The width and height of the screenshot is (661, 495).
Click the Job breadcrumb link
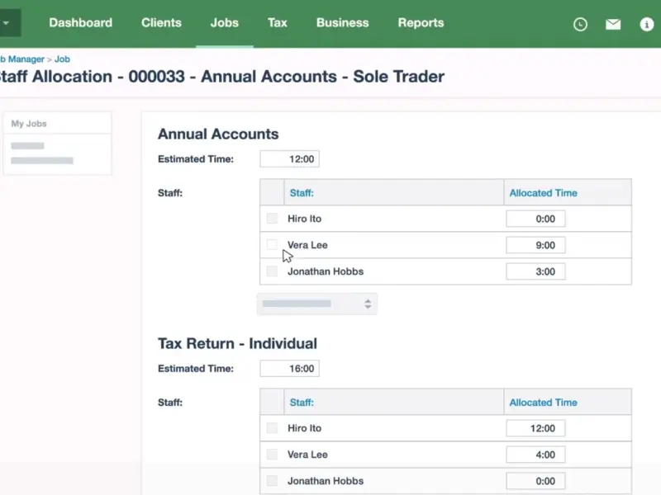click(x=62, y=59)
